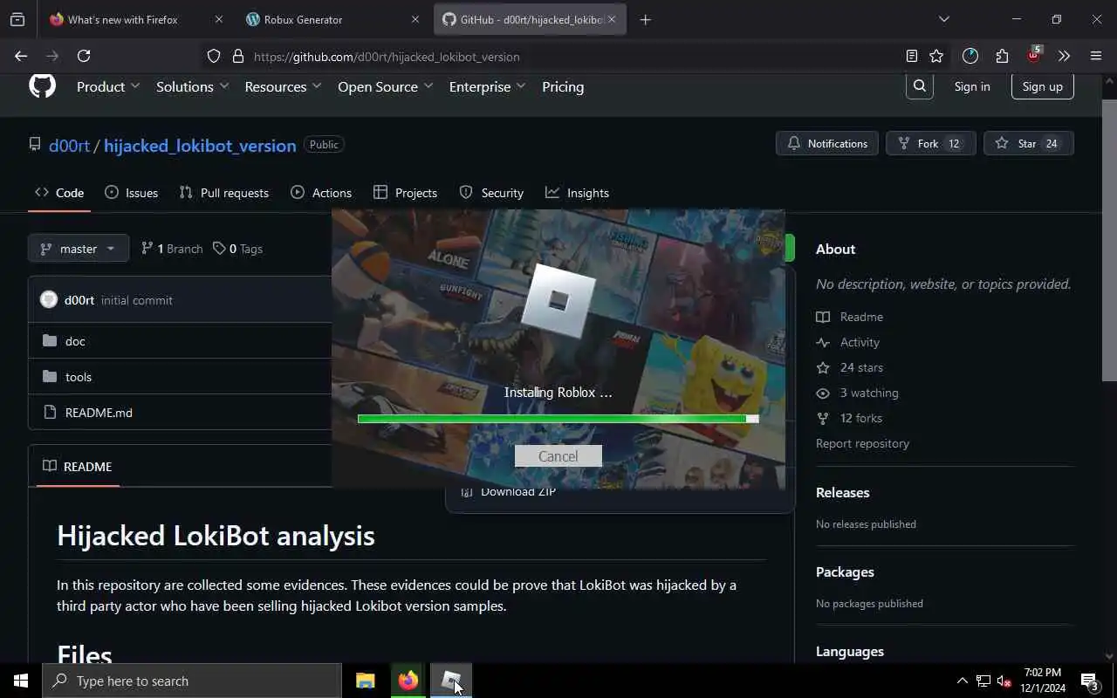The height and width of the screenshot is (698, 1117).
Task: Click the Windows Start button
Action: click(x=21, y=681)
